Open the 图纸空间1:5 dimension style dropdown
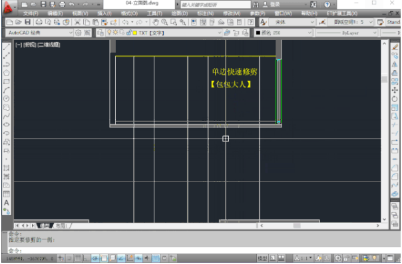Viewport: 402px width, 264px height. click(350, 23)
